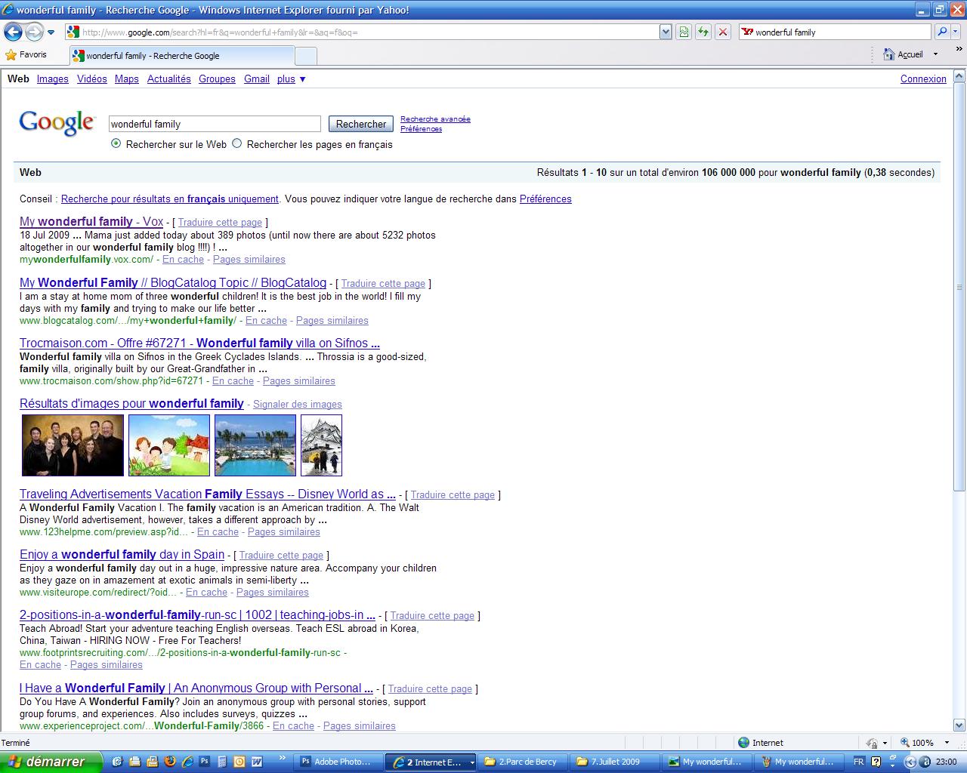Expand the address bar URL dropdown

click(665, 32)
